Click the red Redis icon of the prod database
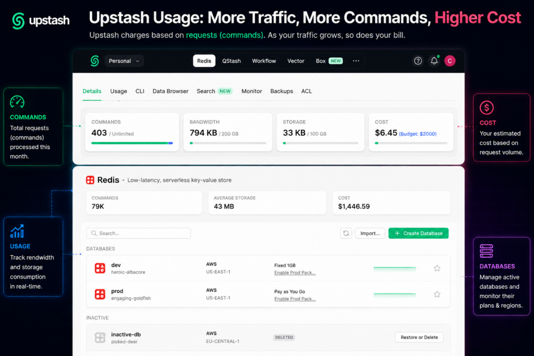534x356 pixels. coord(100,294)
